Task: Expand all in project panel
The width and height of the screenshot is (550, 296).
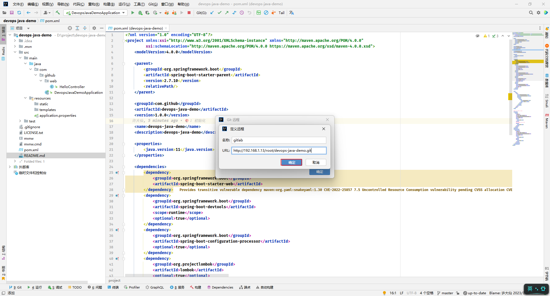Action: (77, 28)
